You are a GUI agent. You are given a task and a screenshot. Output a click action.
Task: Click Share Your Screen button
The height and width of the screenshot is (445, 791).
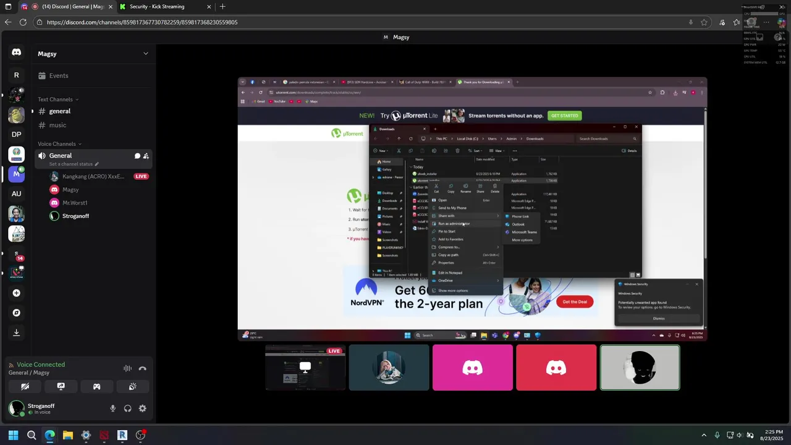(61, 386)
